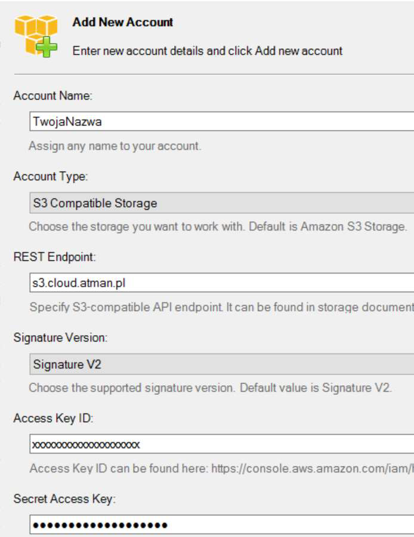
Task: Click the REST Endpoint field with s3.cloud.atman.pl
Action: point(221,283)
